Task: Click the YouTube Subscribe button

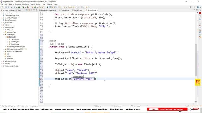Action: click(x=167, y=109)
